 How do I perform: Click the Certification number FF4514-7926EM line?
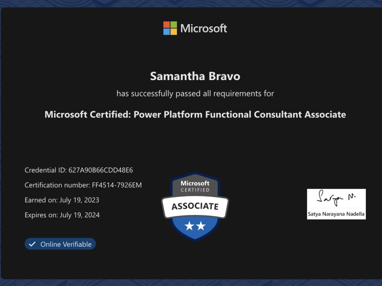(x=83, y=185)
